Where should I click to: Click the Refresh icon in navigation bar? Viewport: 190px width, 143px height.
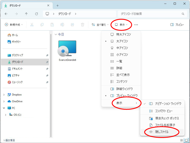[x=36, y=14]
